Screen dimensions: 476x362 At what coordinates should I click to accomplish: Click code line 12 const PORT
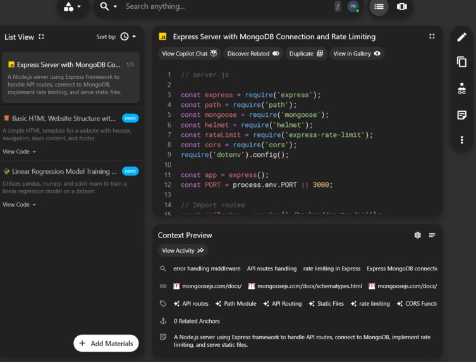257,185
